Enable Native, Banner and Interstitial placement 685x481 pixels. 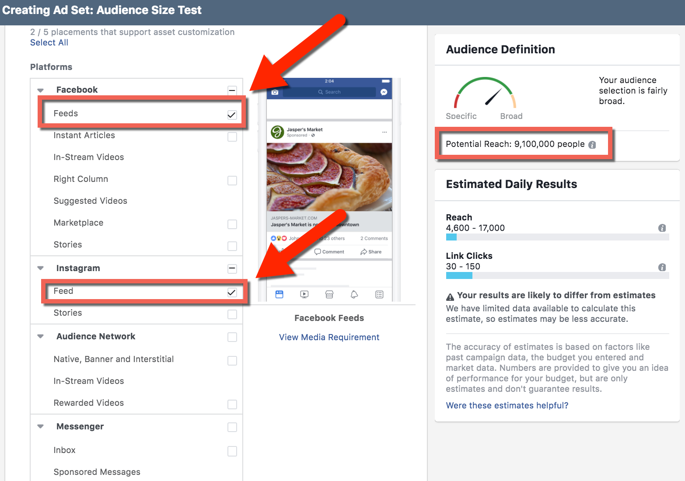pos(232,361)
